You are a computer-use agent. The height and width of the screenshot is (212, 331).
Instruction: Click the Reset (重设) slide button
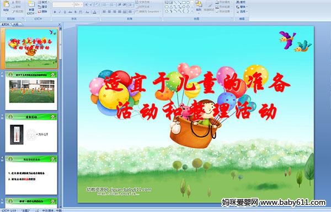point(42,7)
